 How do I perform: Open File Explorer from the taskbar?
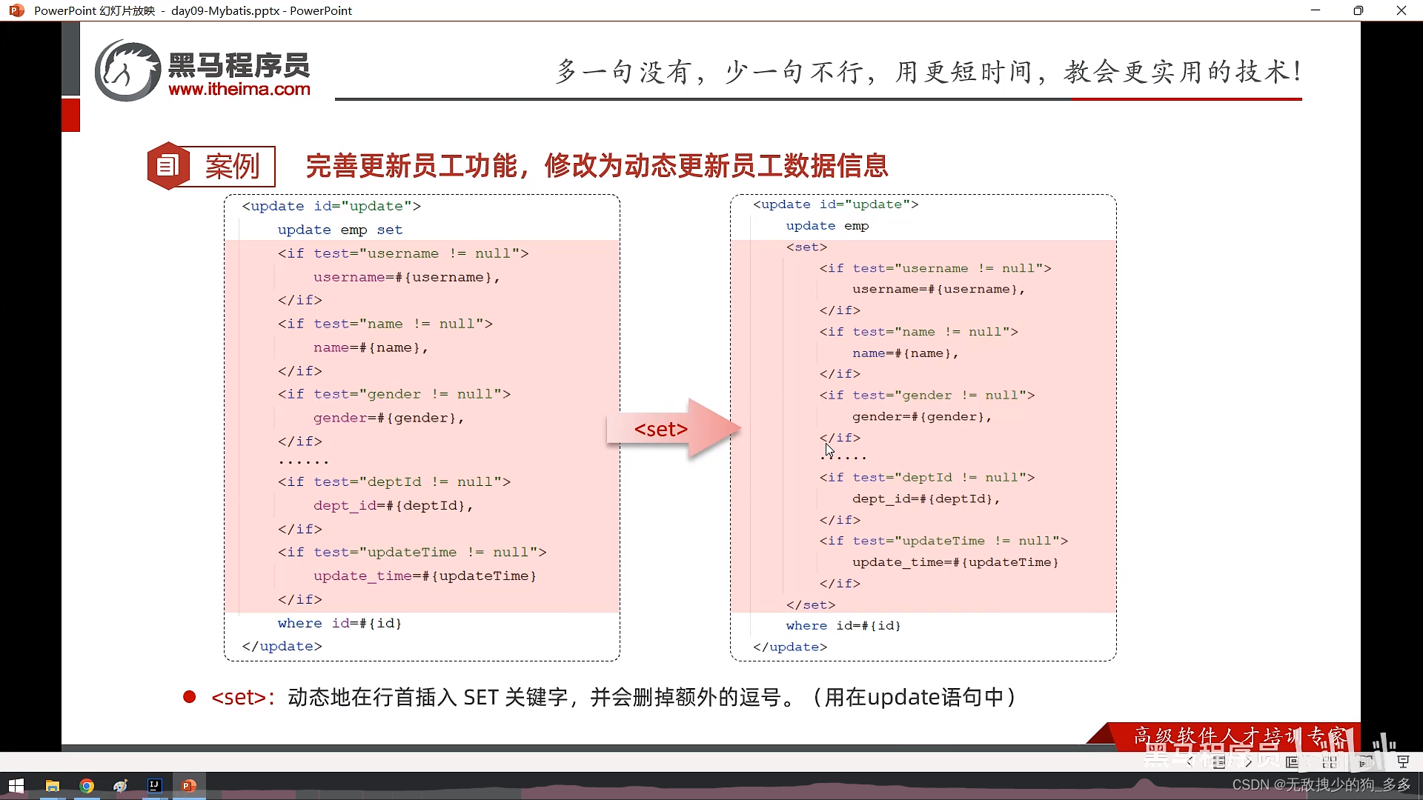(x=53, y=786)
